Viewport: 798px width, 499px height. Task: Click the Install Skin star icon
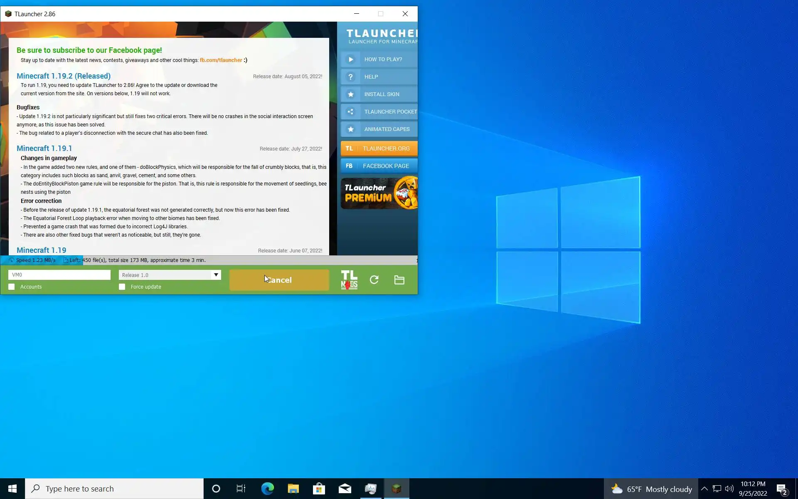click(350, 94)
